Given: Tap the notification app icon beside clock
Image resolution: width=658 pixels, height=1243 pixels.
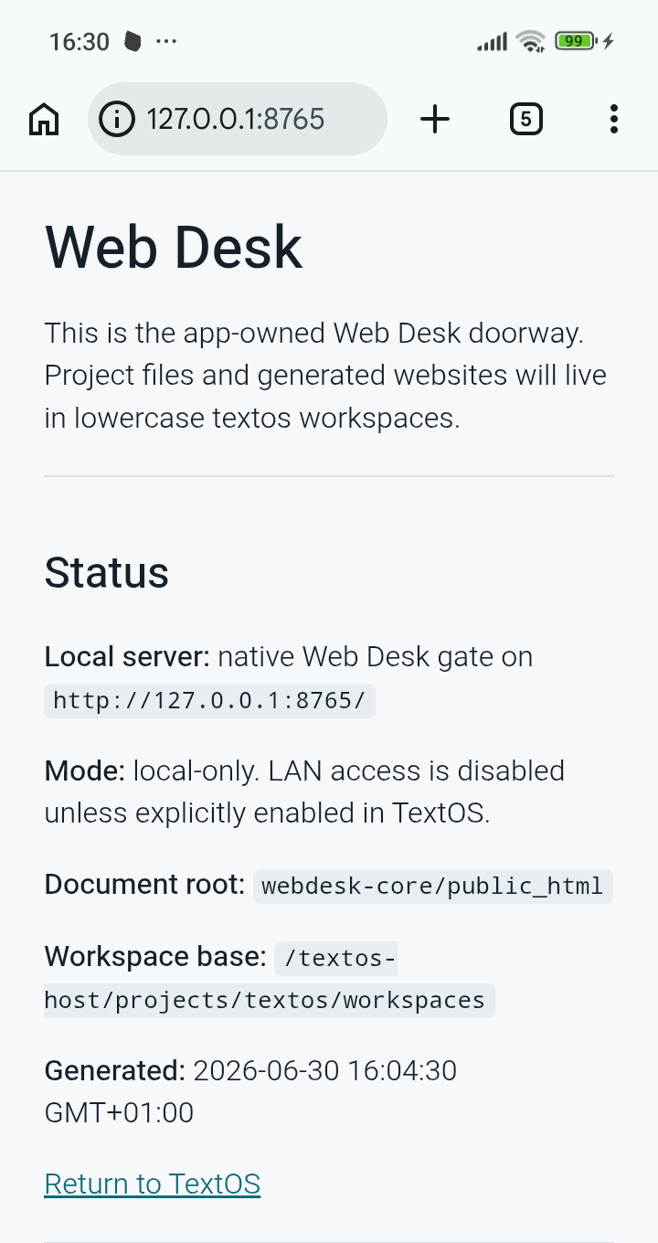Looking at the screenshot, I should pos(133,41).
